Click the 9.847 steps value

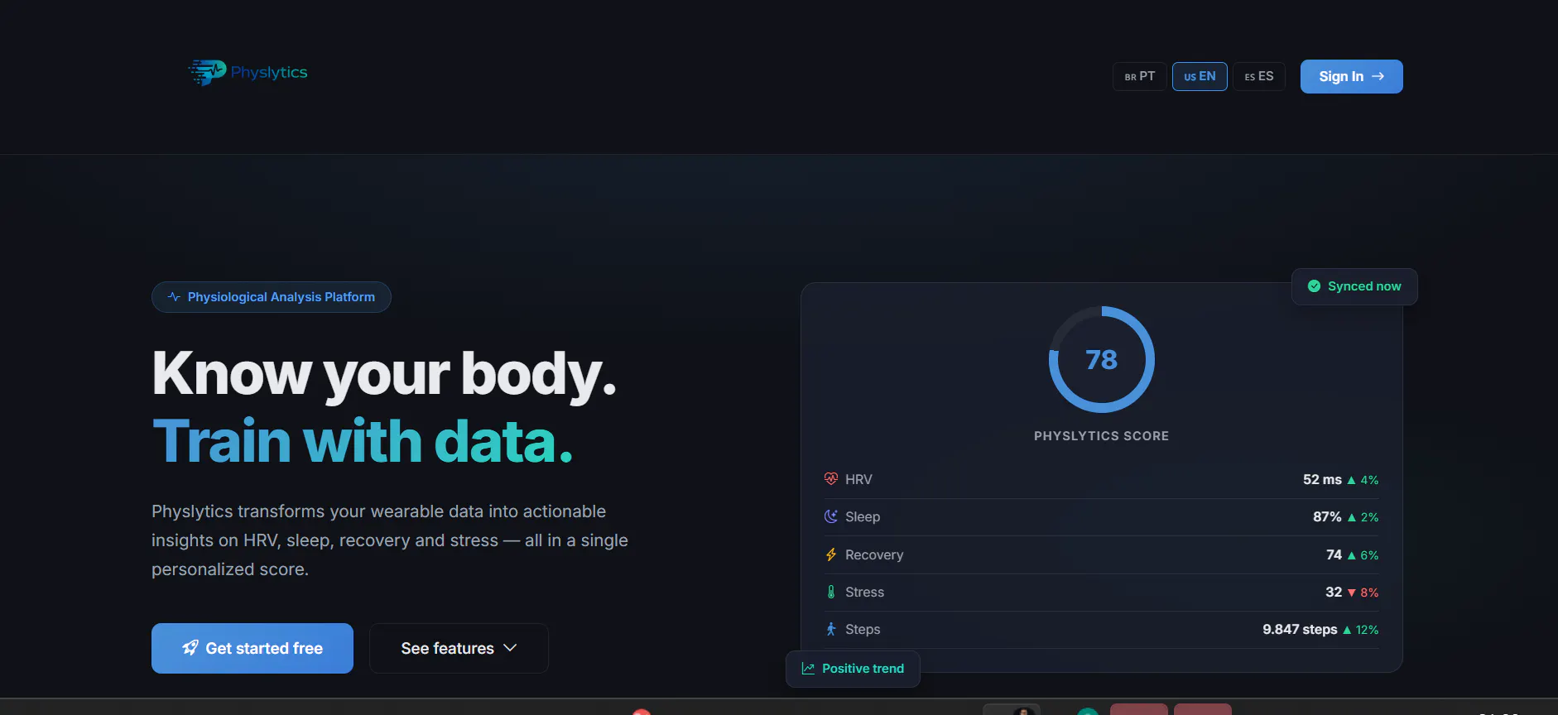(1300, 630)
